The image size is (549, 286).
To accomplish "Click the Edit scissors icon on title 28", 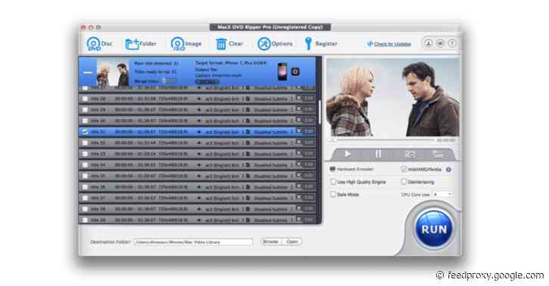I will [x=299, y=98].
